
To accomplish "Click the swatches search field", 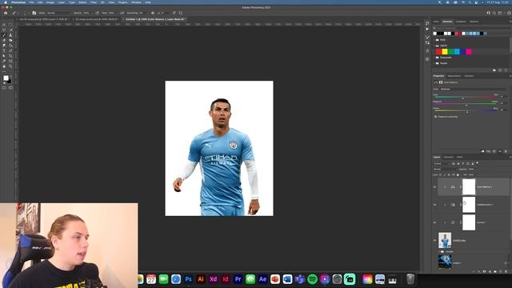I will pos(470,28).
